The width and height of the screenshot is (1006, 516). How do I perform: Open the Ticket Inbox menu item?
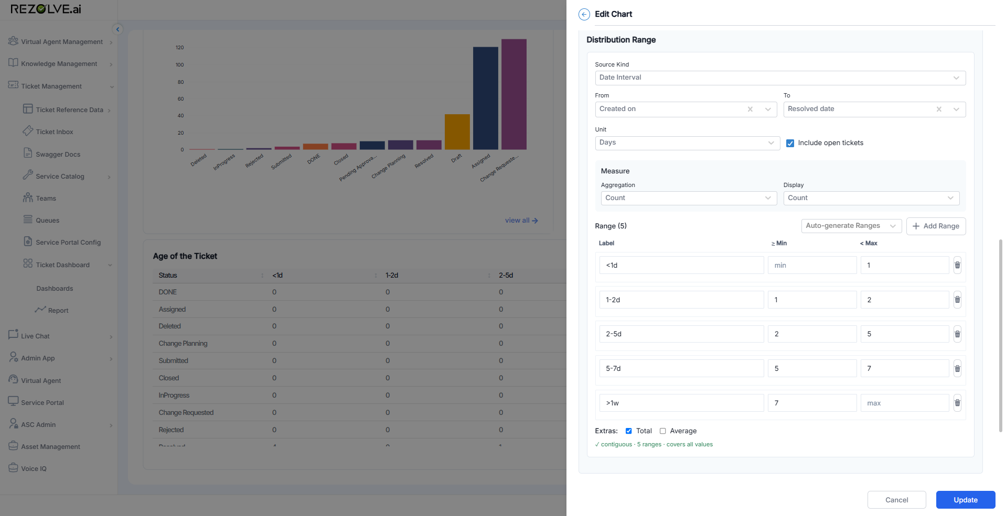[x=55, y=132]
